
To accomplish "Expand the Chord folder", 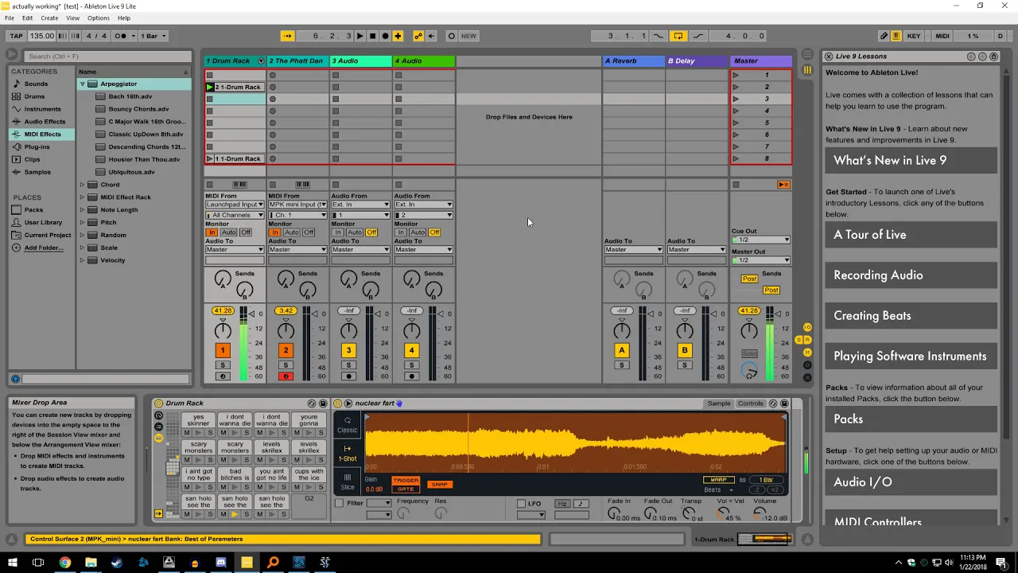I will pyautogui.click(x=82, y=185).
